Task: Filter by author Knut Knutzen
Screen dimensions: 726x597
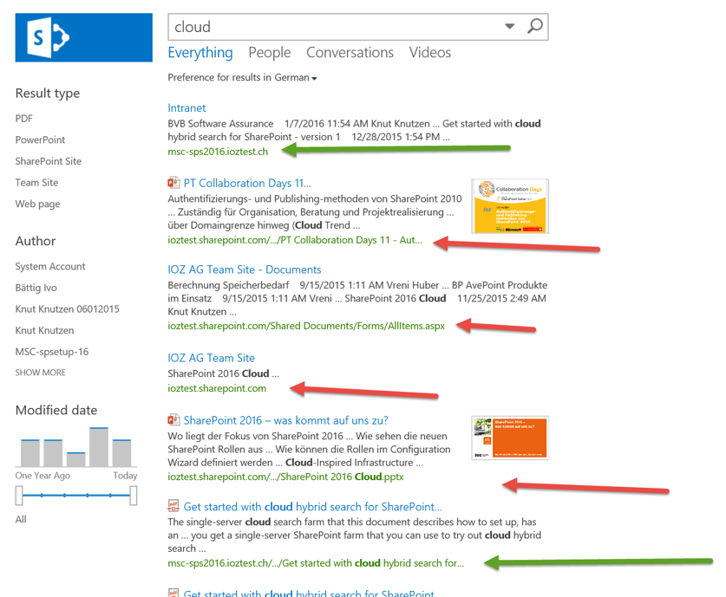Action: (x=44, y=330)
